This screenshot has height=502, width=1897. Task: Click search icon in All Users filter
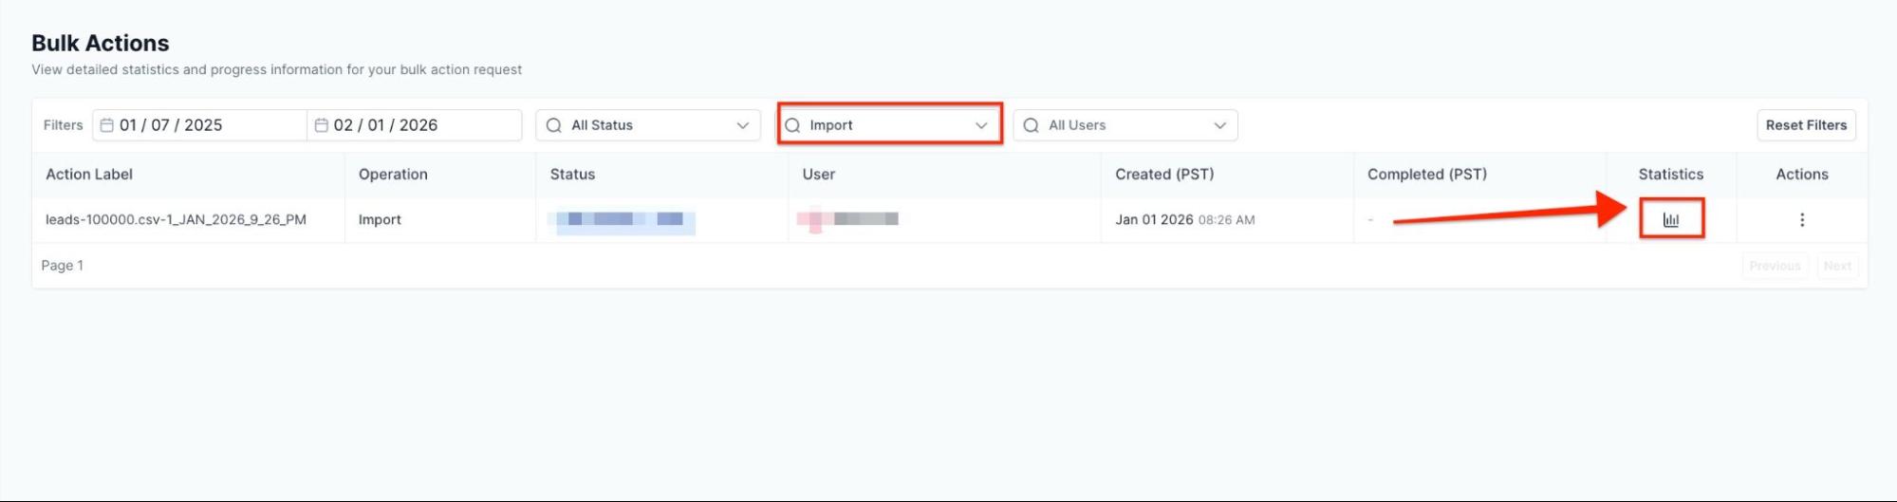1031,125
